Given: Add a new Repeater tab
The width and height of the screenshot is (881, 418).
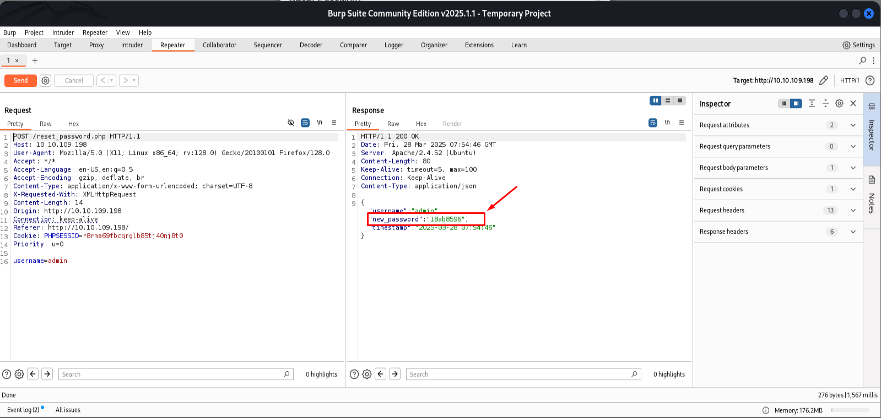Looking at the screenshot, I should coord(35,61).
